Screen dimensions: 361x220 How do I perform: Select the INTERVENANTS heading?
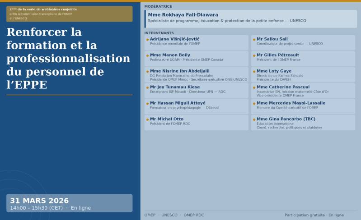pyautogui.click(x=159, y=33)
